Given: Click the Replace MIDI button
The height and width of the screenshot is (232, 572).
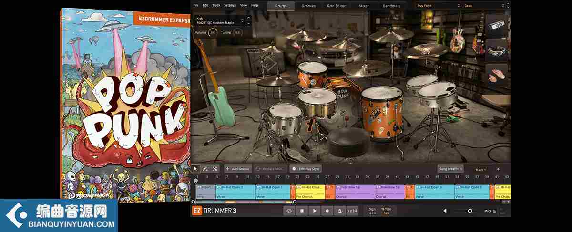Looking at the screenshot, I should [x=271, y=169].
